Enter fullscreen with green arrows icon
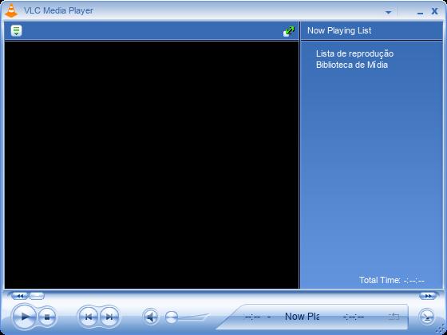The height and width of the screenshot is (335, 447). tap(289, 31)
